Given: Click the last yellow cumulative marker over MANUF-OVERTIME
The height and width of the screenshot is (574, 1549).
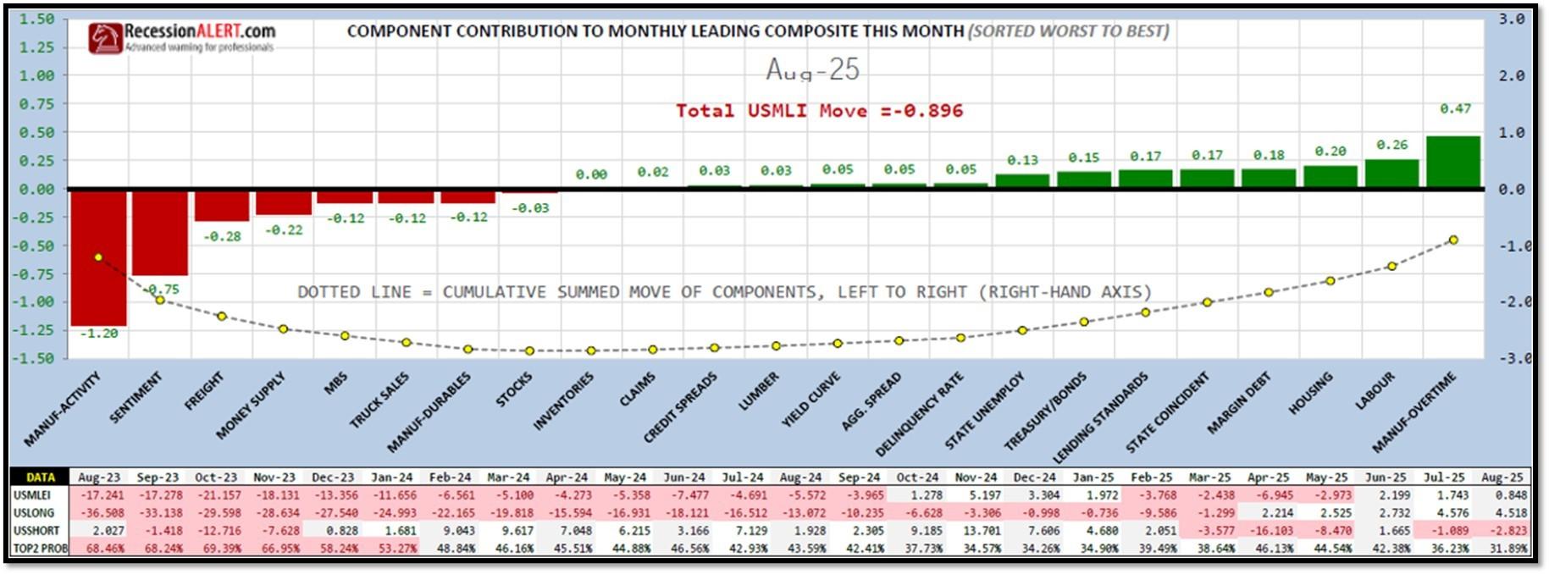Looking at the screenshot, I should [x=1453, y=240].
